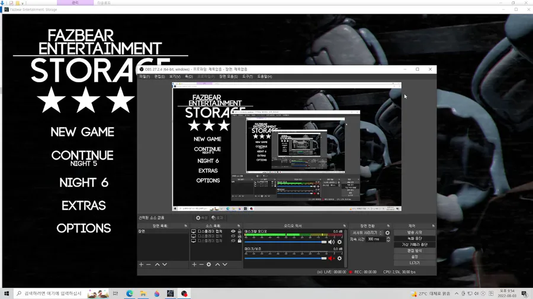This screenshot has height=299, width=533.
Task: Decrease transition duration with down stepper
Action: tap(388, 240)
